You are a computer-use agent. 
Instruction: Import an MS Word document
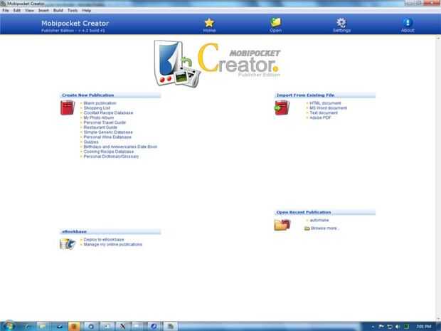(x=329, y=108)
